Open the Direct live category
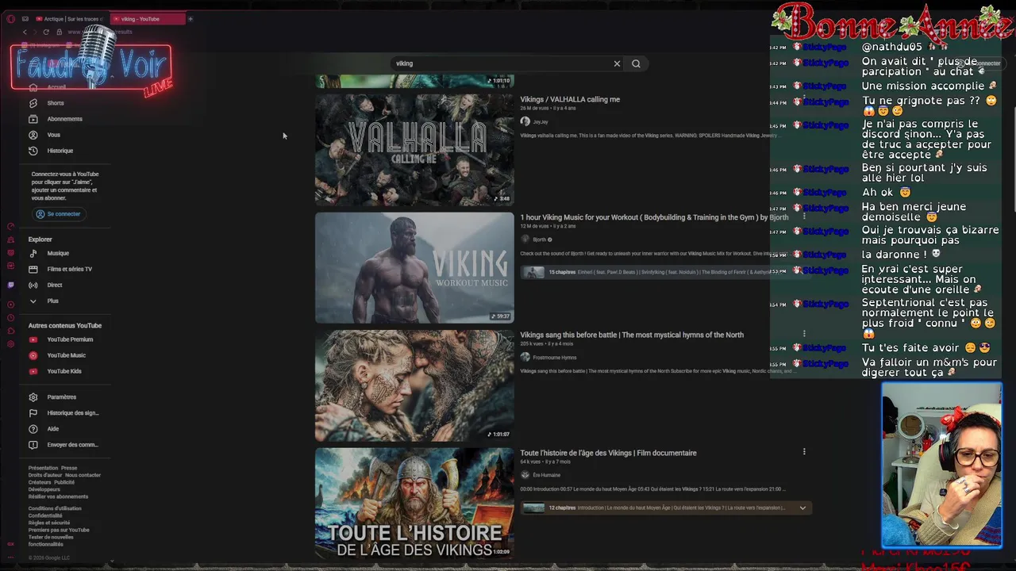The height and width of the screenshot is (571, 1016). point(54,285)
